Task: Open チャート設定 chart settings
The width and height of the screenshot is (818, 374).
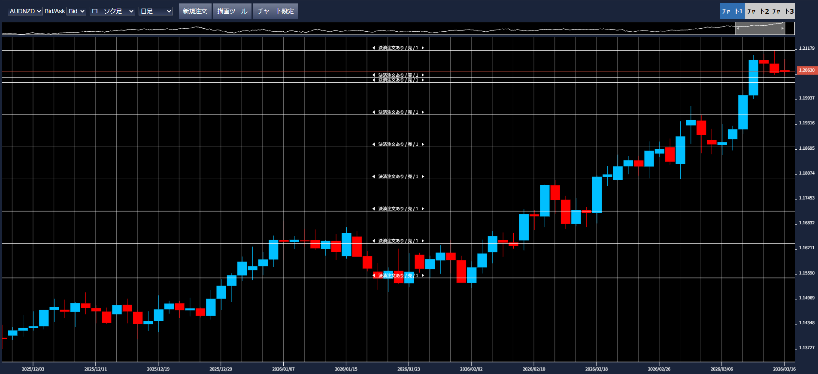Action: 276,11
